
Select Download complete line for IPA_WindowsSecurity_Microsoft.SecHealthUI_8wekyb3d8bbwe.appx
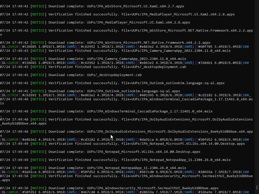pyautogui.click(x=109, y=188)
